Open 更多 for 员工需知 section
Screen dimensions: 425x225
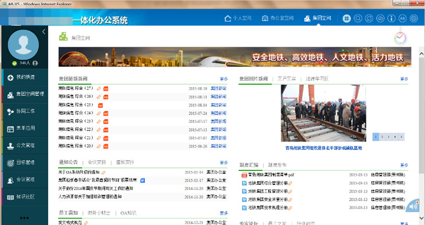coord(224,213)
